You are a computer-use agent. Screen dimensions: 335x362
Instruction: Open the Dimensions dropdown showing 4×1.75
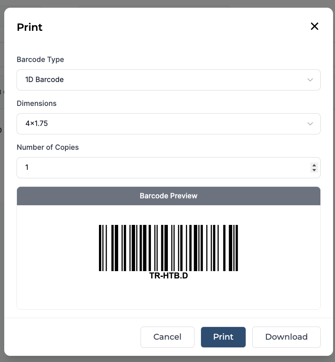coord(169,124)
